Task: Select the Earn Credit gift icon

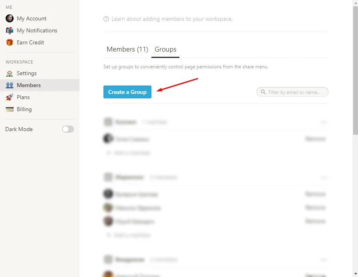Action: [x=9, y=42]
